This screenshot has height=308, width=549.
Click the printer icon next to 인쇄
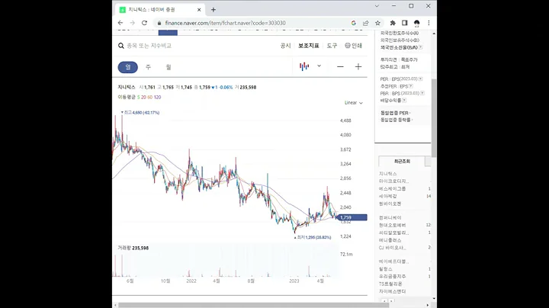point(348,46)
